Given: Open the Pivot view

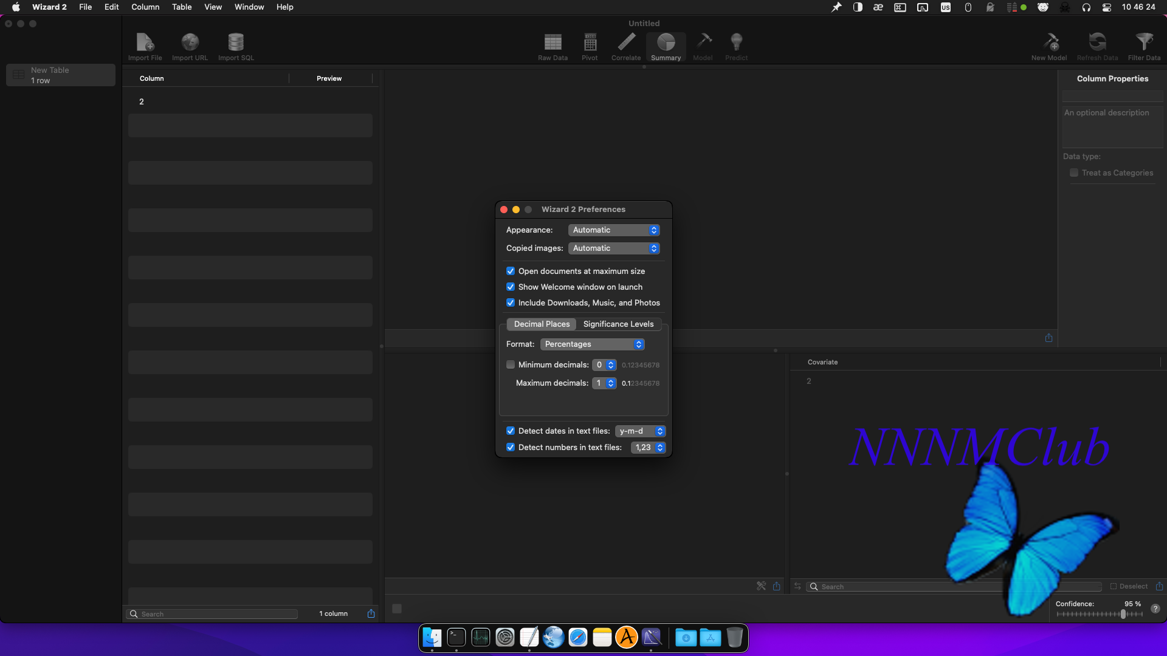Looking at the screenshot, I should point(590,47).
